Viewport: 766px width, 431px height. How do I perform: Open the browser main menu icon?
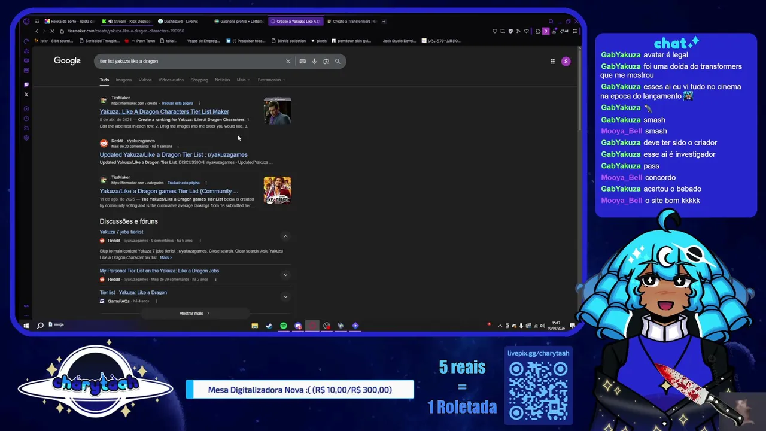(574, 31)
